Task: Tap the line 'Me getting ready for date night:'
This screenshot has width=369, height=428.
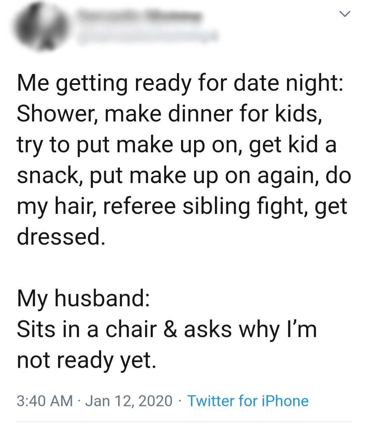Action: click(180, 84)
